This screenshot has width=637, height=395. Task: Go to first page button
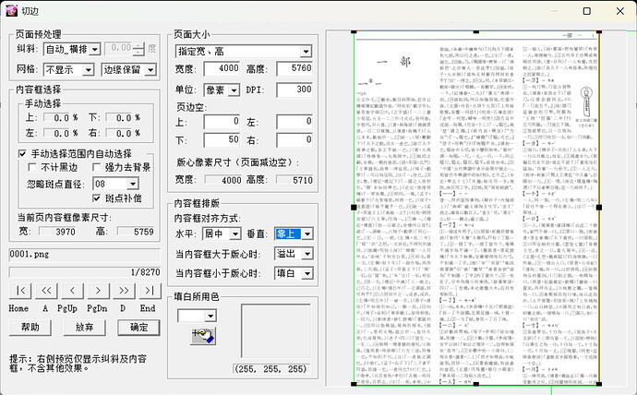(20, 291)
